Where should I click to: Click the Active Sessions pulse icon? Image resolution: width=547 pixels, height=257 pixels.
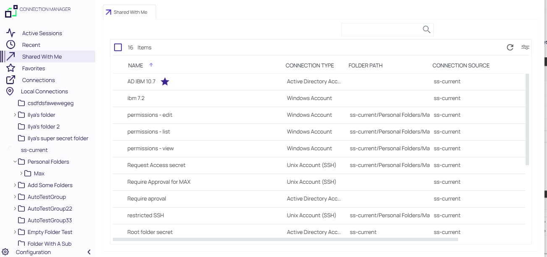tap(10, 33)
